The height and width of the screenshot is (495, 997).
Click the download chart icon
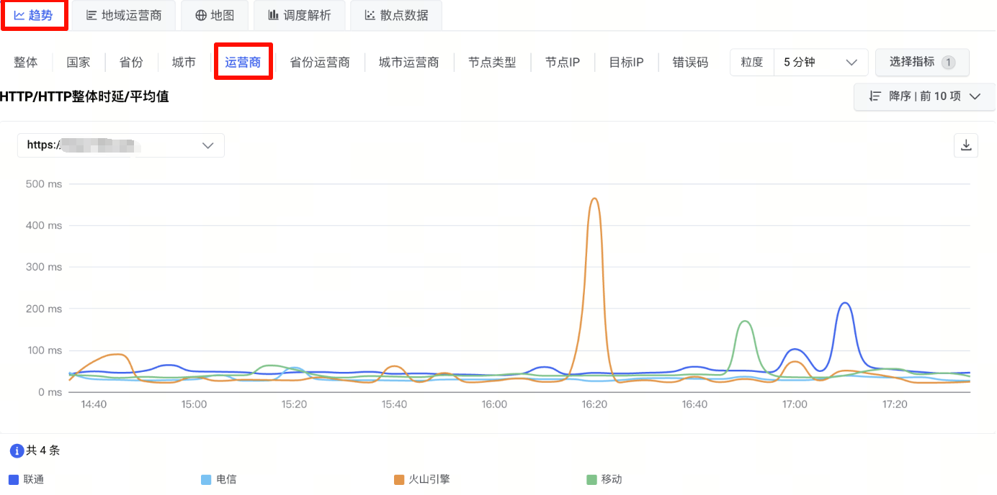click(x=966, y=145)
